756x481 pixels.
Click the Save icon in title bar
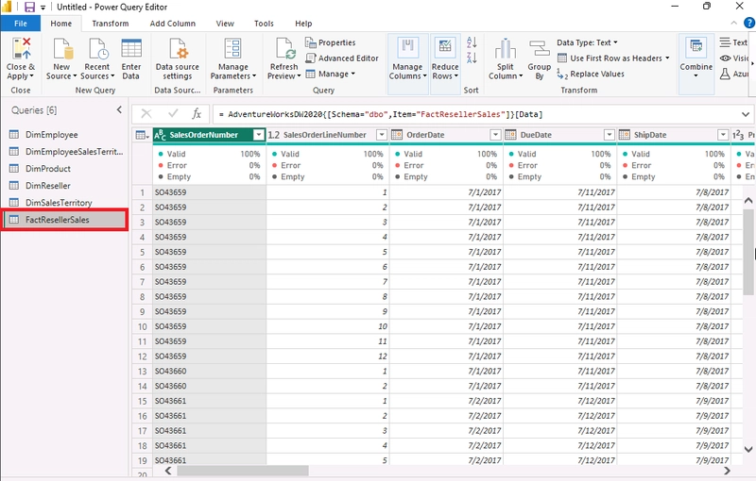[x=29, y=7]
